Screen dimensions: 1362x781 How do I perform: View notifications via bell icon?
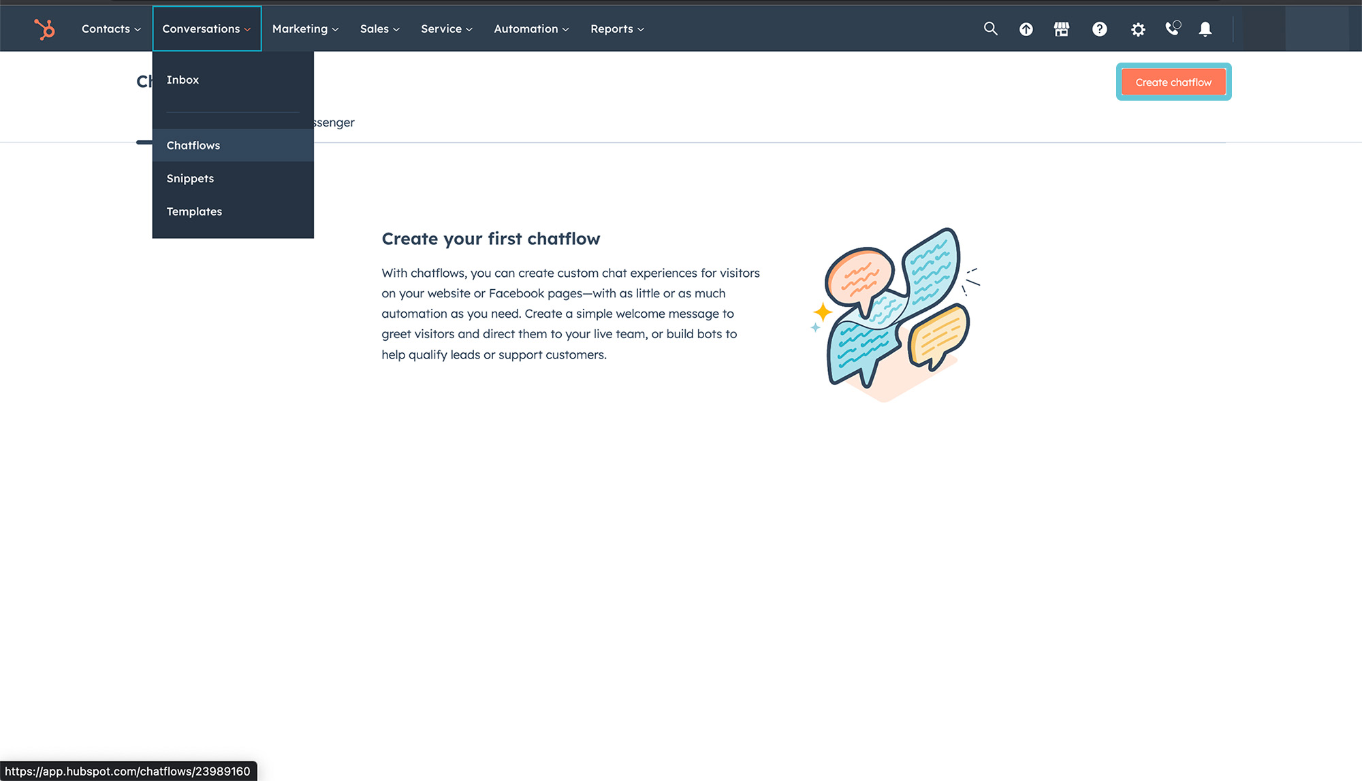1205,29
